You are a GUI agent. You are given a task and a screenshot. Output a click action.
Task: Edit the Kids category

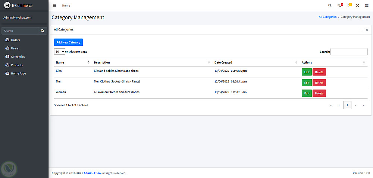[307, 72]
